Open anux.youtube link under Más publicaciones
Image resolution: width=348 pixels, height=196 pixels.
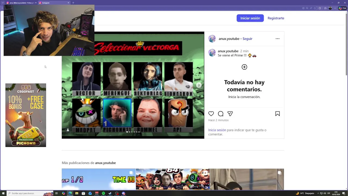coord(105,163)
